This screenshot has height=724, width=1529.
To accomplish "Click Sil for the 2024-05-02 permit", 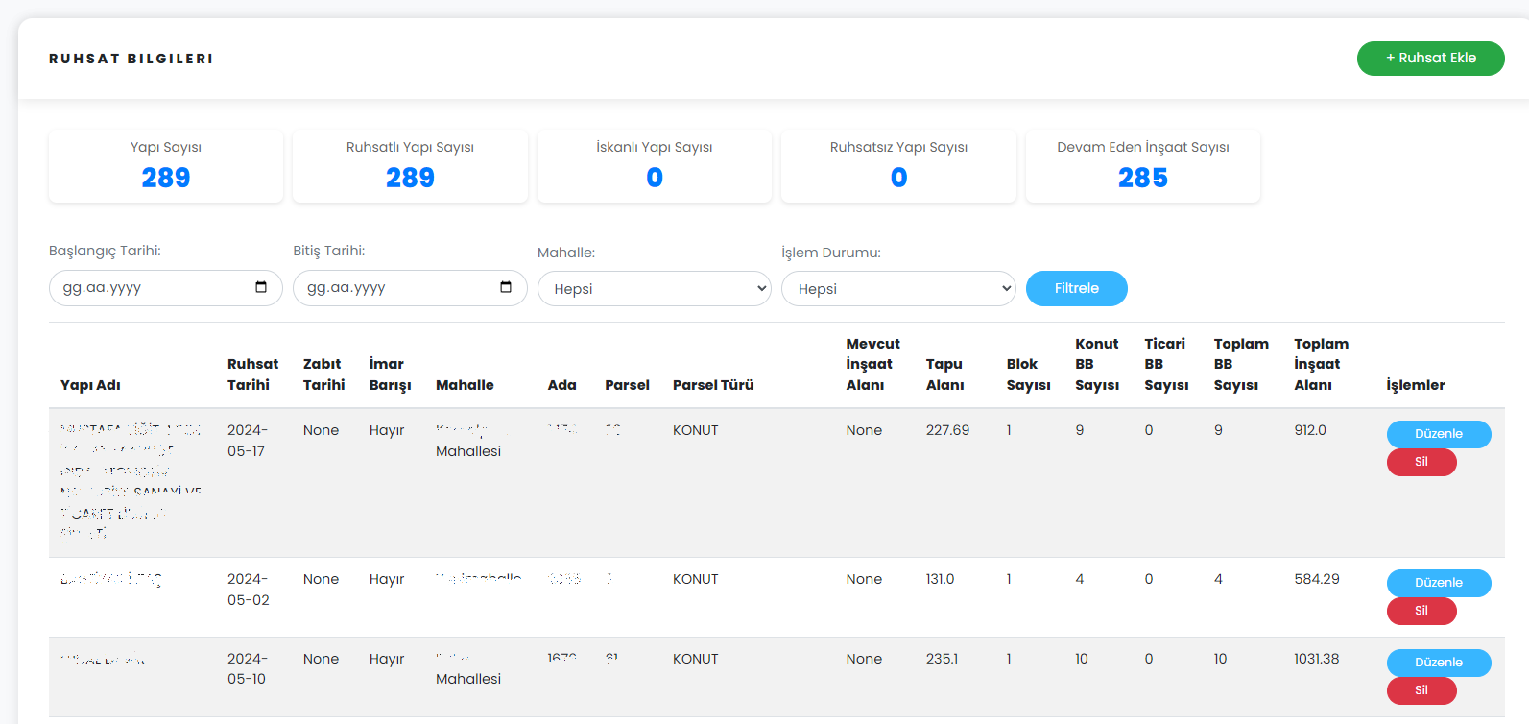I will coord(1421,611).
